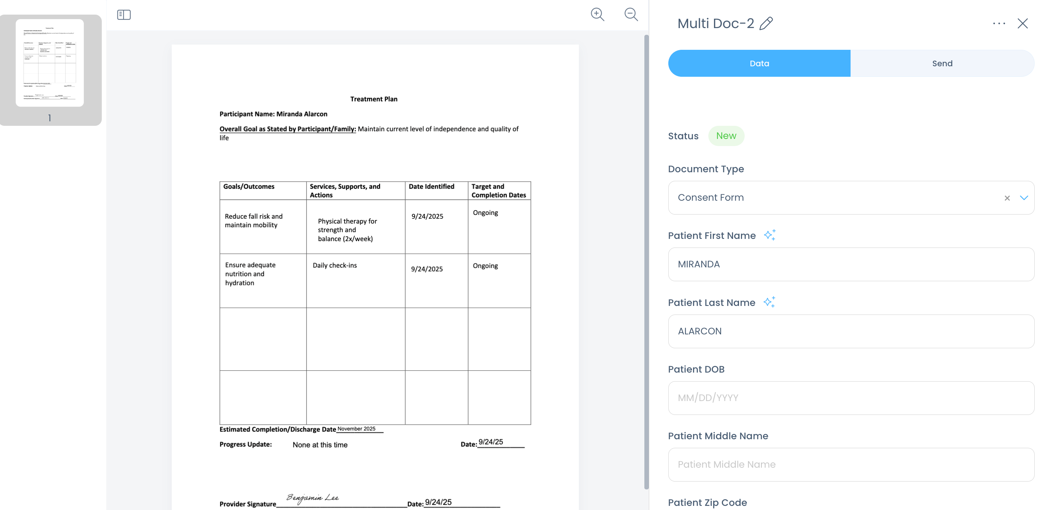
Task: Click the zoom out magnifier icon
Action: (631, 14)
